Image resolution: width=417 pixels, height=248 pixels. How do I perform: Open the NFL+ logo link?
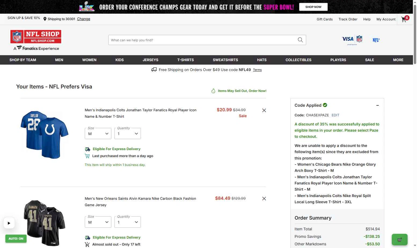(376, 40)
